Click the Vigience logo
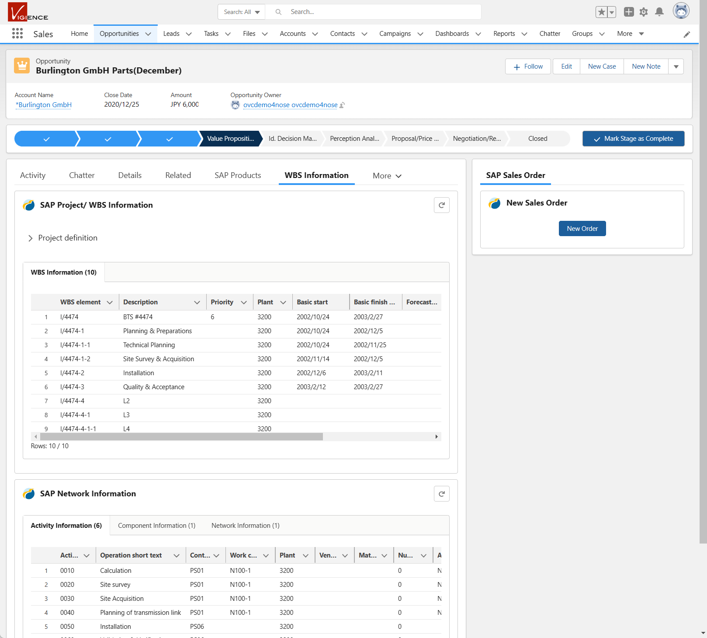This screenshot has height=638, width=707. point(28,12)
